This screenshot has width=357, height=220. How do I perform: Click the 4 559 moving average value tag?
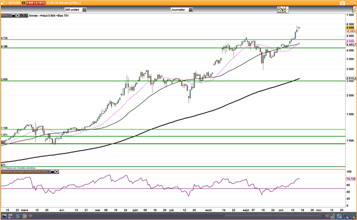click(350, 41)
